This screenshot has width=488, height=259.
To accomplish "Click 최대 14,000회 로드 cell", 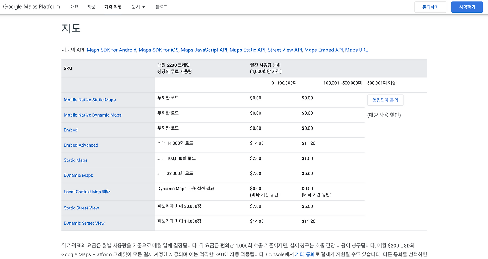I will tap(175, 143).
